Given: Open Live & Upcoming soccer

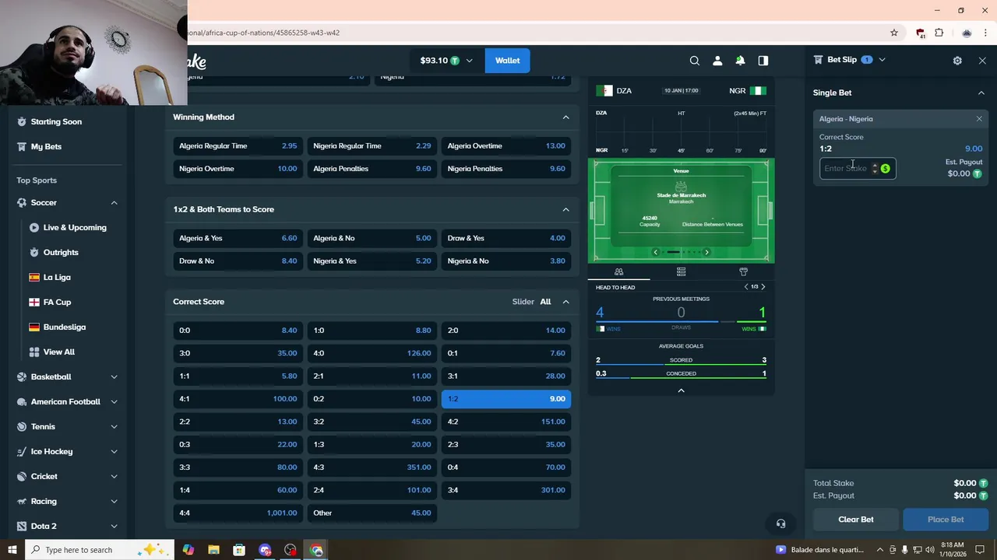Looking at the screenshot, I should click(x=75, y=228).
